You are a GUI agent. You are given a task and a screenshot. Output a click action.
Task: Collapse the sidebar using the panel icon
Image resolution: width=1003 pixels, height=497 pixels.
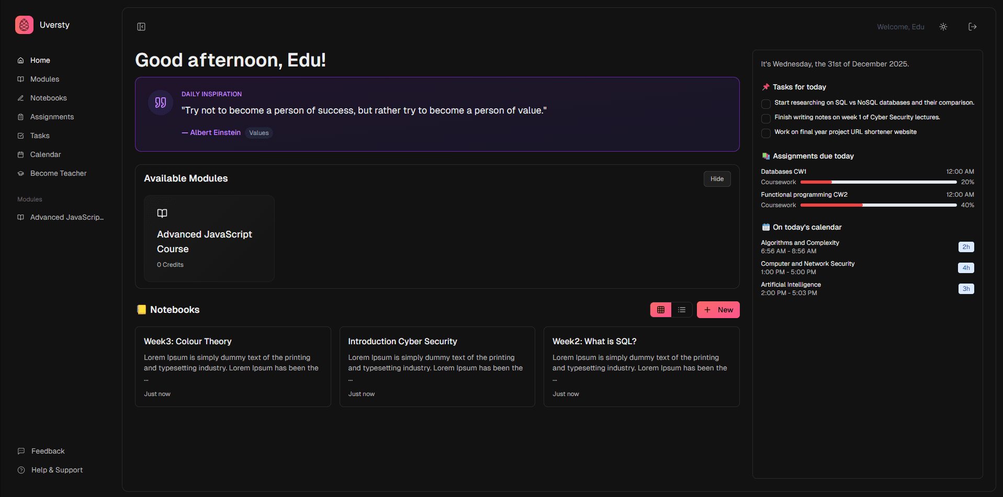(141, 26)
